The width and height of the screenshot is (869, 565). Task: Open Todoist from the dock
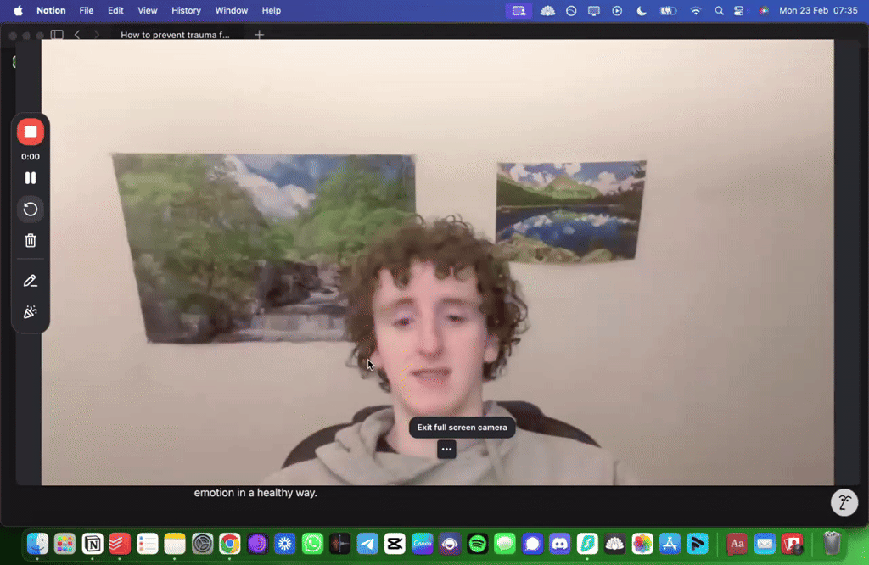coord(120,544)
